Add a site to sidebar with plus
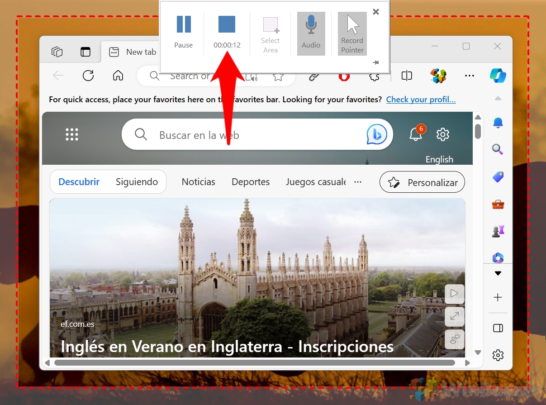Image resolution: width=546 pixels, height=405 pixels. 498,297
